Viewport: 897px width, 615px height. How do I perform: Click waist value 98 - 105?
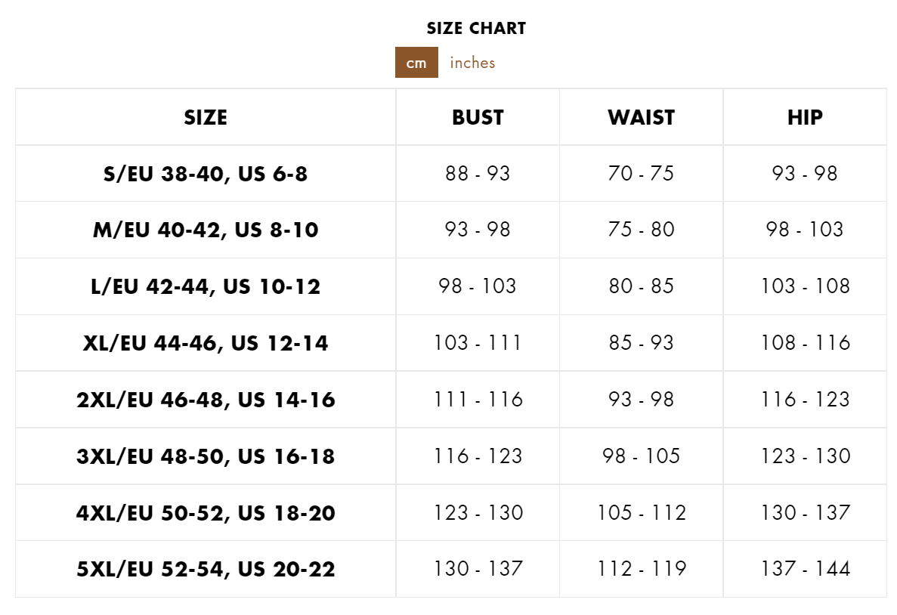click(641, 456)
